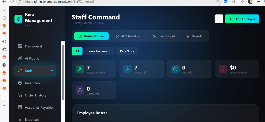
Task: Filter by Kera Restaurant
Action: 100,51
